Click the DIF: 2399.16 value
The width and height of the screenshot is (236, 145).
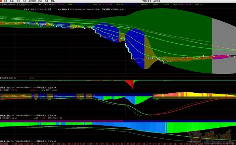186,4
